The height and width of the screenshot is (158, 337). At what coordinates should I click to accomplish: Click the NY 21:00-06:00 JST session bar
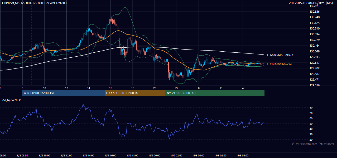(x=215, y=93)
